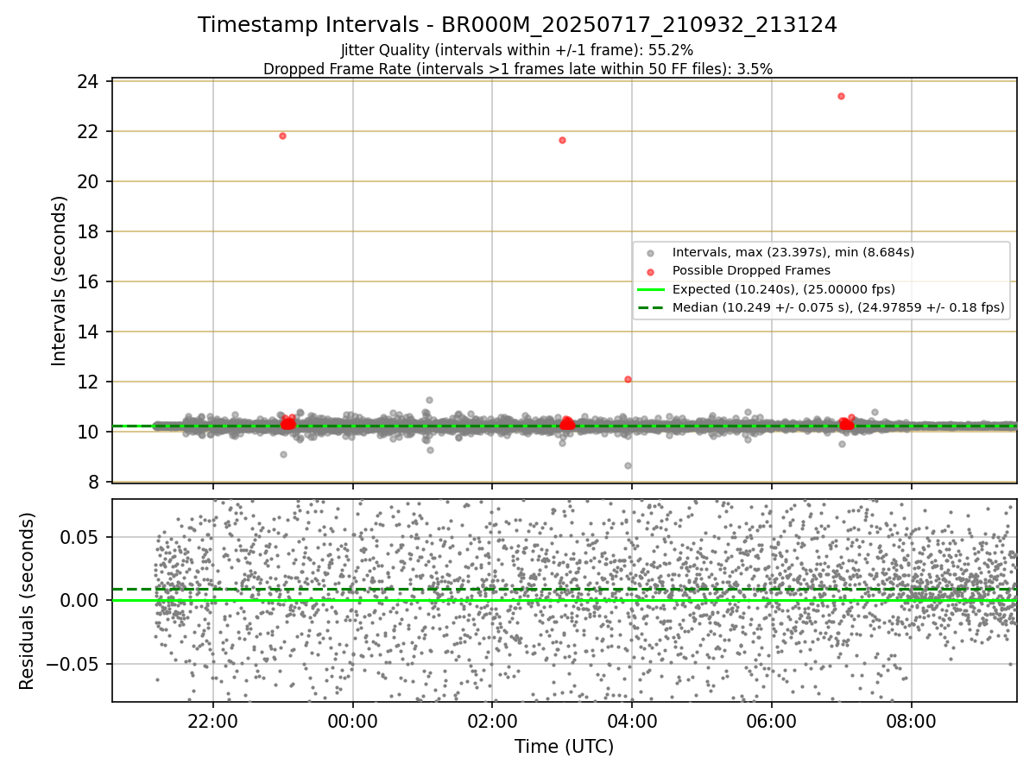Click the '04:00' x-axis tick label
The image size is (1036, 777).
632,723
